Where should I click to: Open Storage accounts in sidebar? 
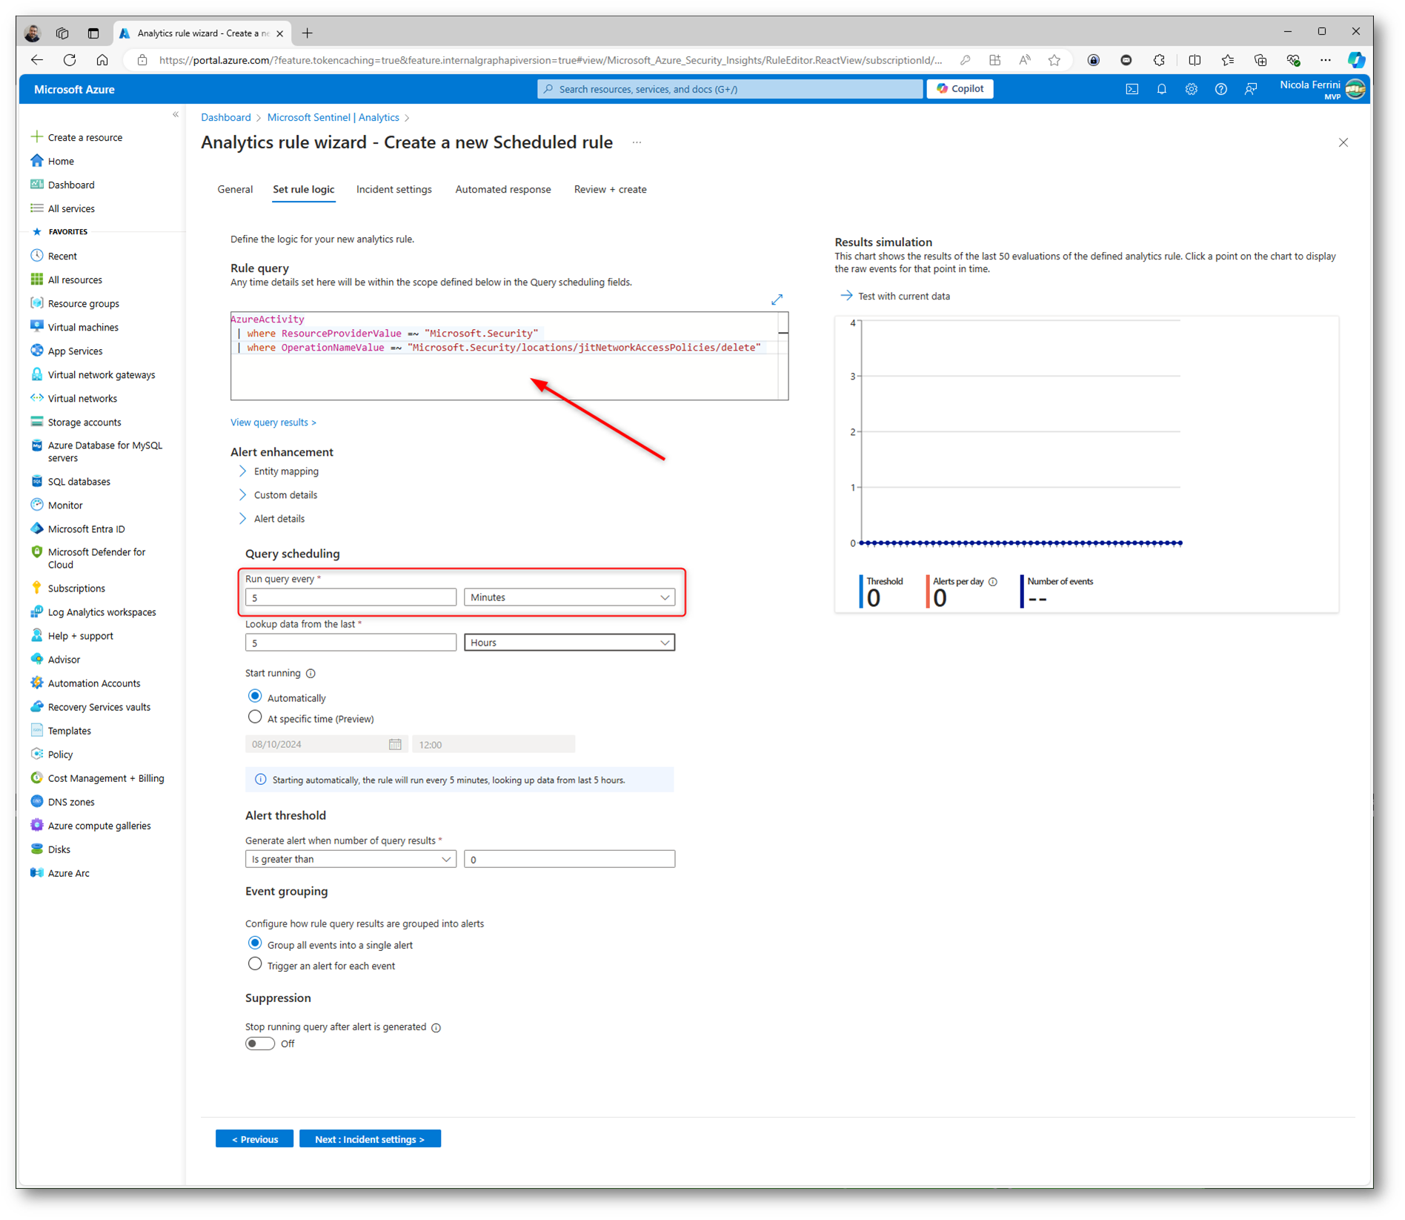pyautogui.click(x=84, y=422)
